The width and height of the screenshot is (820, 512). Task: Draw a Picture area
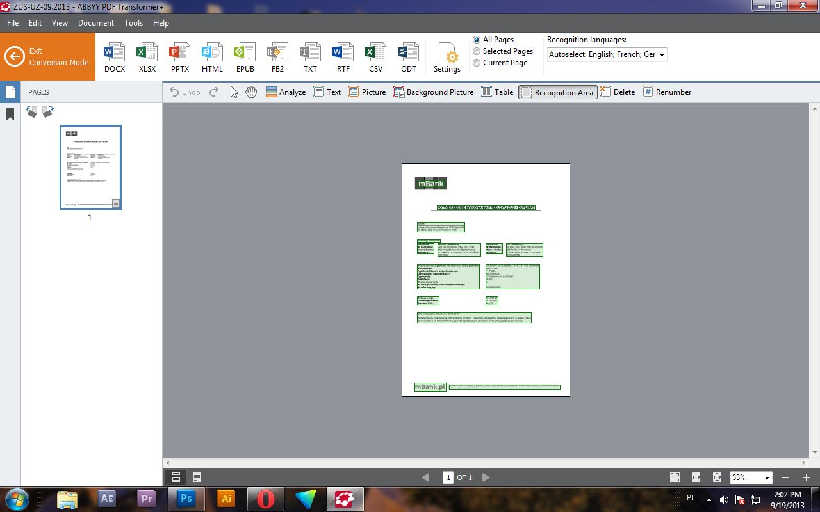367,92
